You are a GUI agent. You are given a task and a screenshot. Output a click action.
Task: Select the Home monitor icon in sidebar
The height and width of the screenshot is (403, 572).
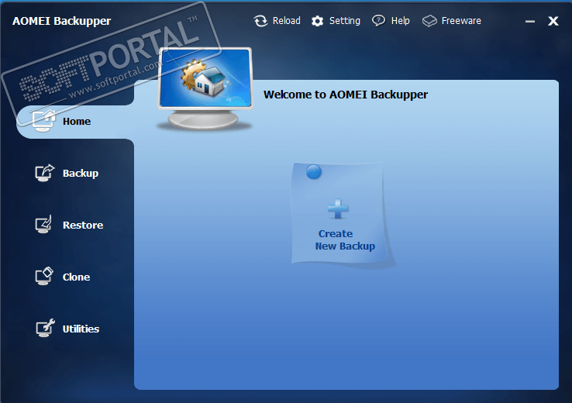43,121
